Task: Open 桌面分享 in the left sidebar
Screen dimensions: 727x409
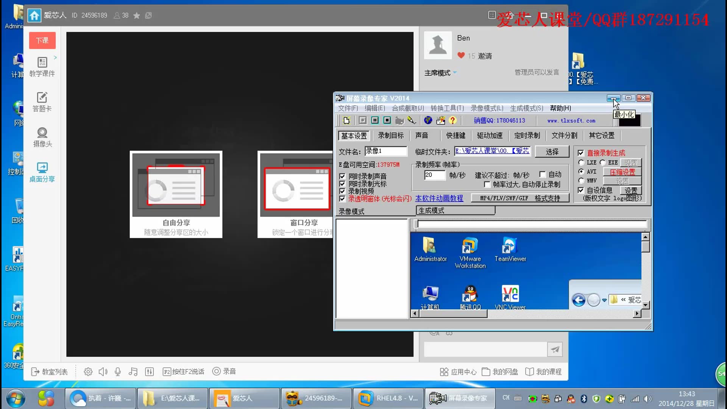Action: 42,172
